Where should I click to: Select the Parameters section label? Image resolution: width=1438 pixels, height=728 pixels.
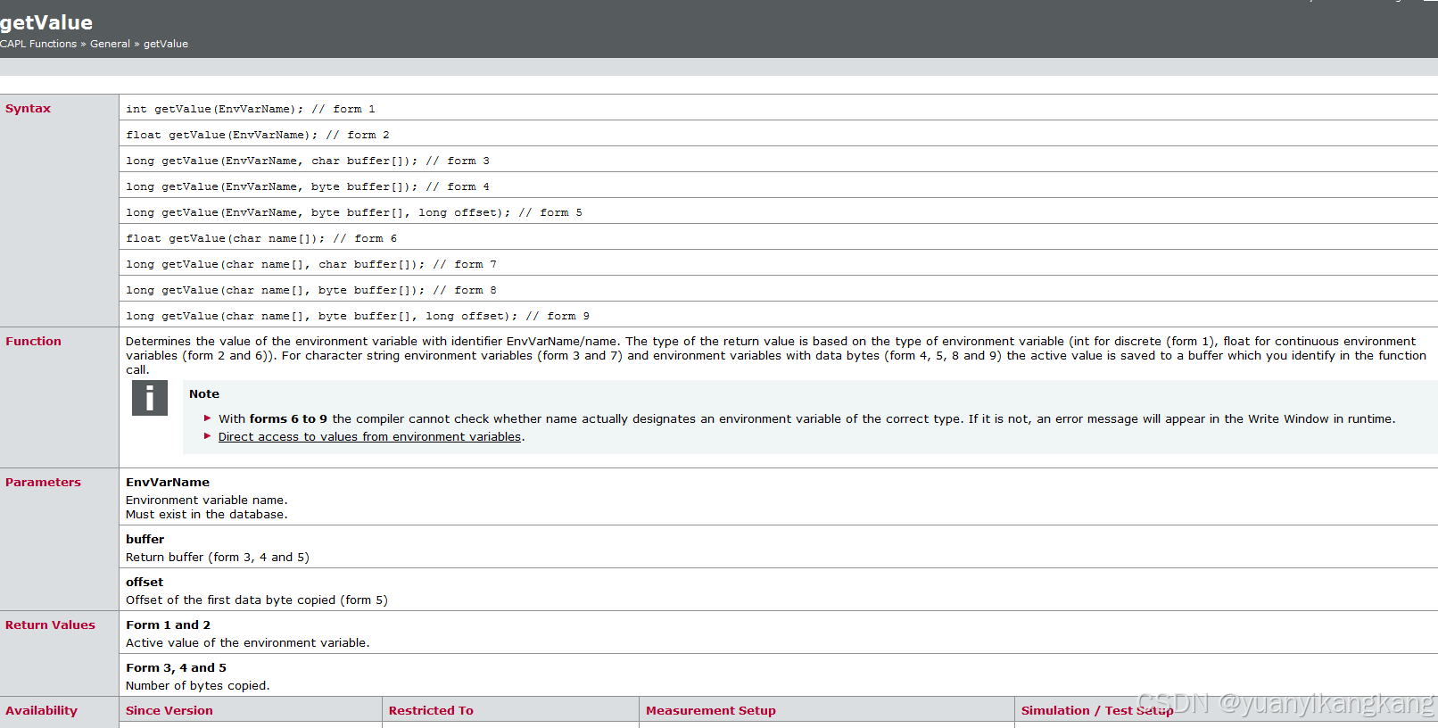click(x=43, y=483)
